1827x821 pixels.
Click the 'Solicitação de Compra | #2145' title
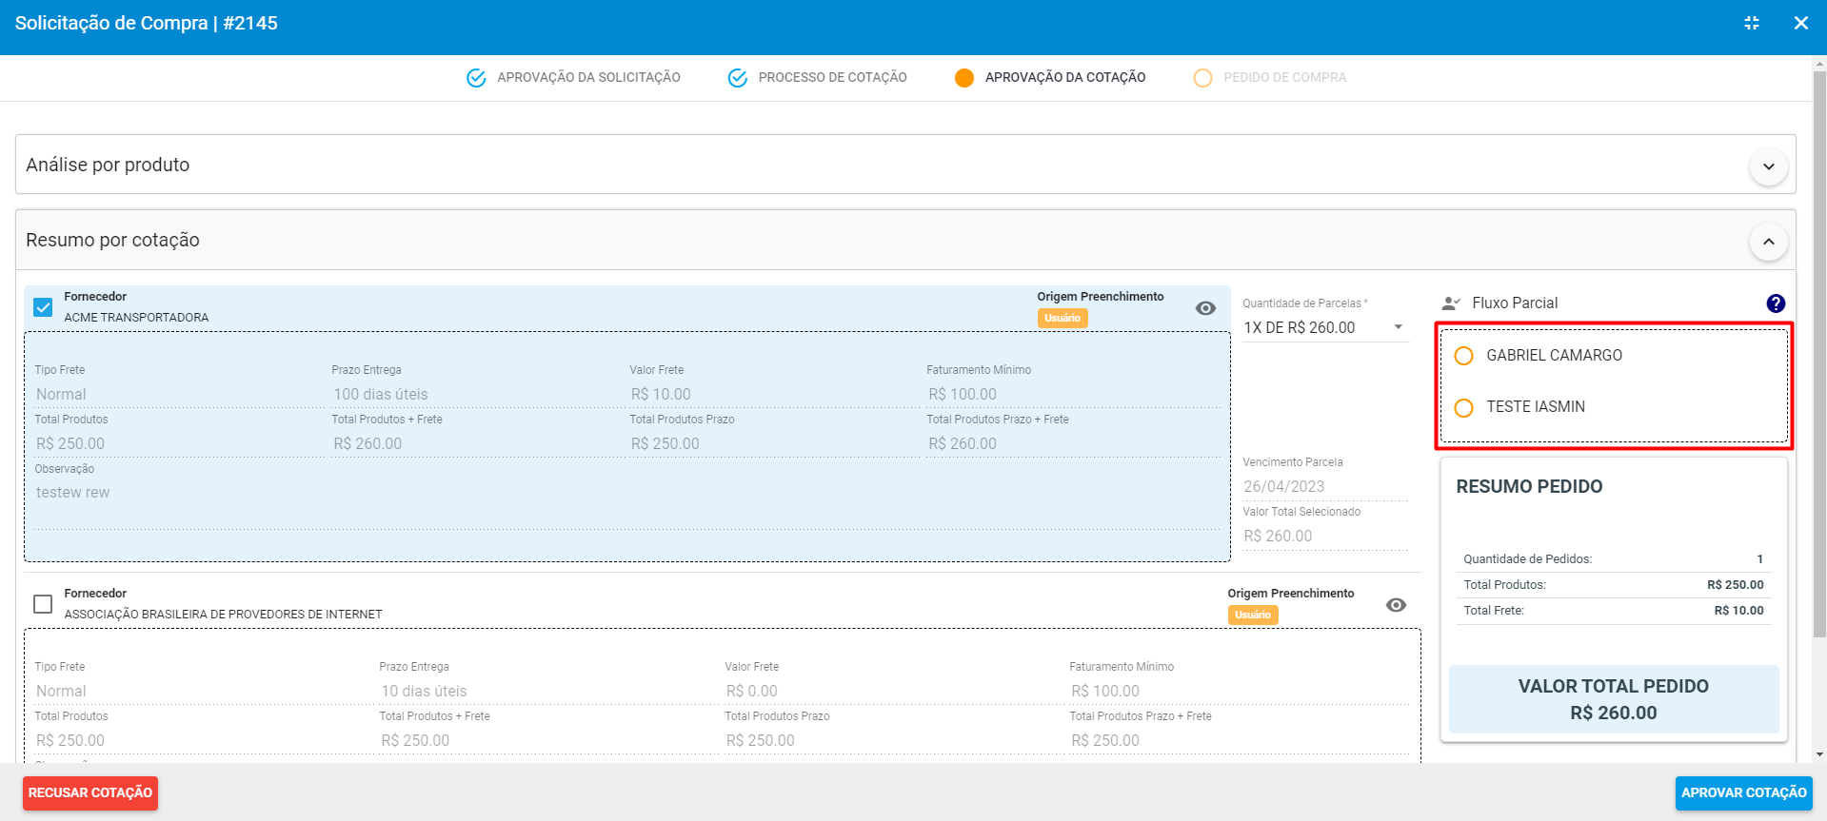[x=147, y=23]
